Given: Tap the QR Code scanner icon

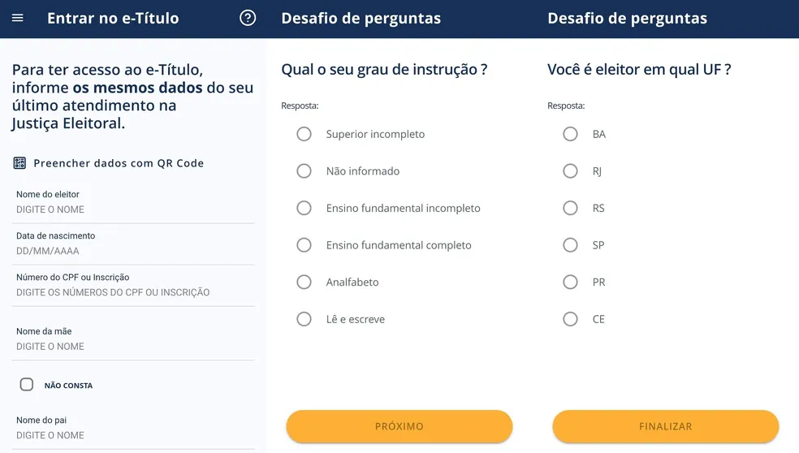Looking at the screenshot, I should click(19, 163).
